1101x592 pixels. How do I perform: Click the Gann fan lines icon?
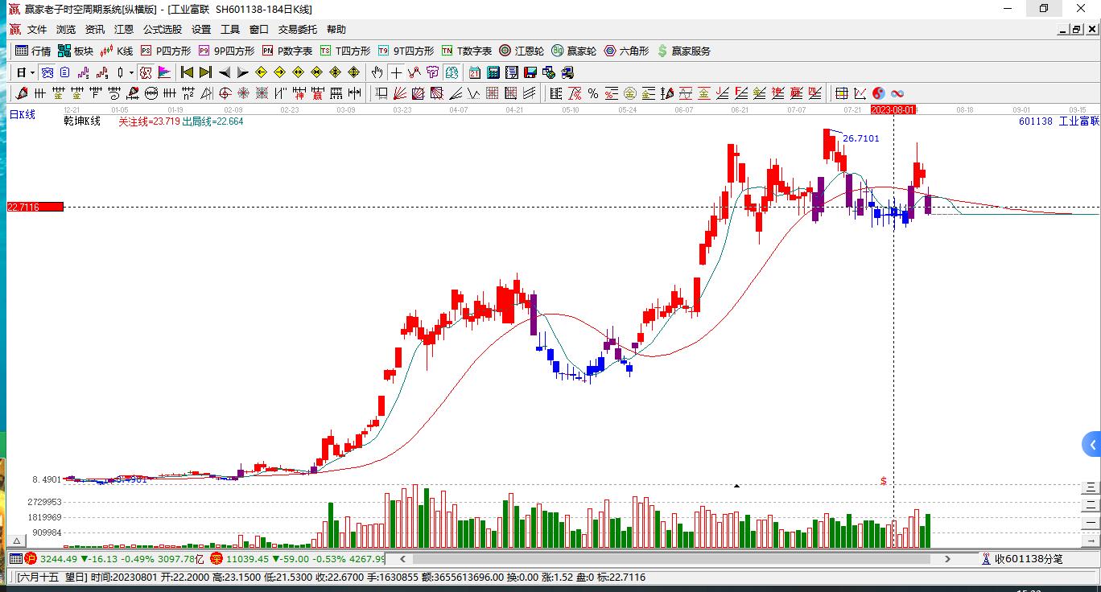pyautogui.click(x=400, y=93)
